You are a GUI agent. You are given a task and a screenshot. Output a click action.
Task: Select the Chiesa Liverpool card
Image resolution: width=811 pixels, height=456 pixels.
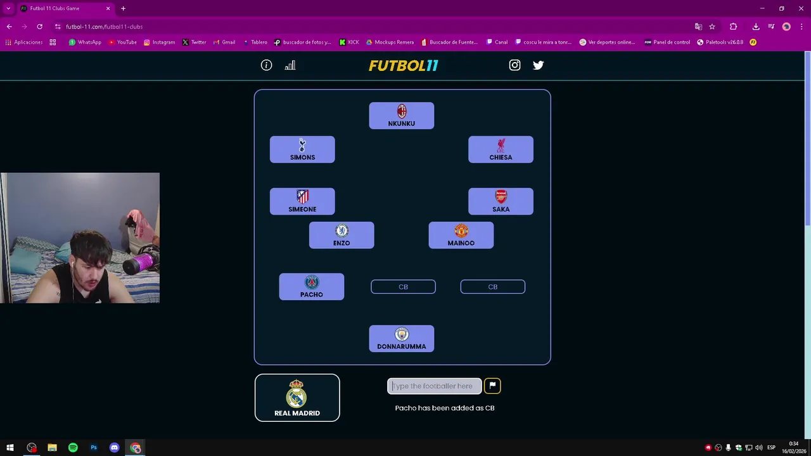501,149
